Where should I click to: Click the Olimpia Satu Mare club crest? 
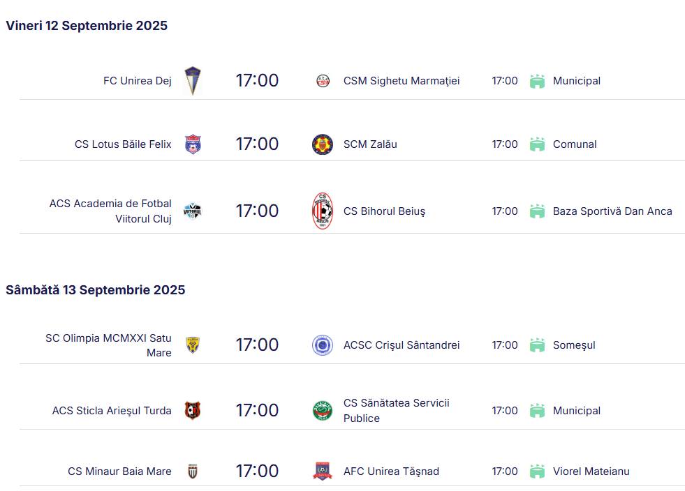tap(193, 345)
